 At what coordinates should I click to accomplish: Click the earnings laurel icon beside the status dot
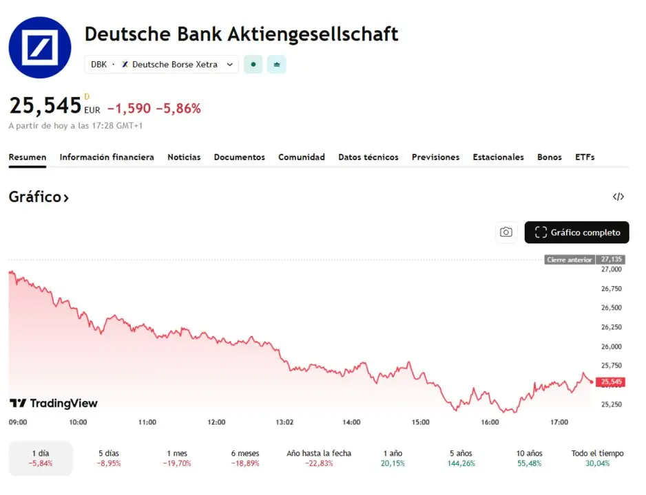(276, 64)
